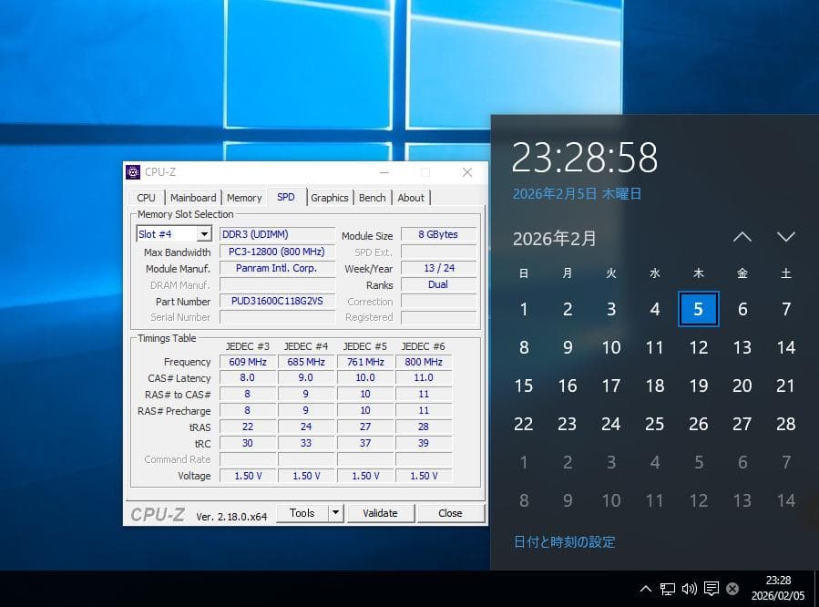Image resolution: width=819 pixels, height=607 pixels.
Task: Go to the previous month with the calendar up chevron
Action: [742, 237]
